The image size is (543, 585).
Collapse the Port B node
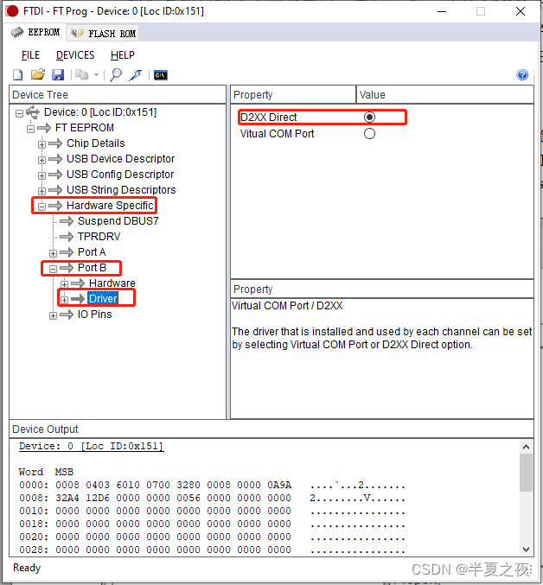click(53, 269)
